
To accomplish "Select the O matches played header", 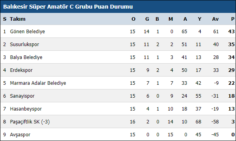I will click(134, 19).
